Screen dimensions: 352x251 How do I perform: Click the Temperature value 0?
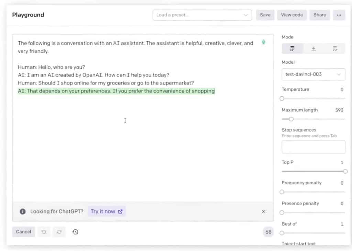pos(342,90)
